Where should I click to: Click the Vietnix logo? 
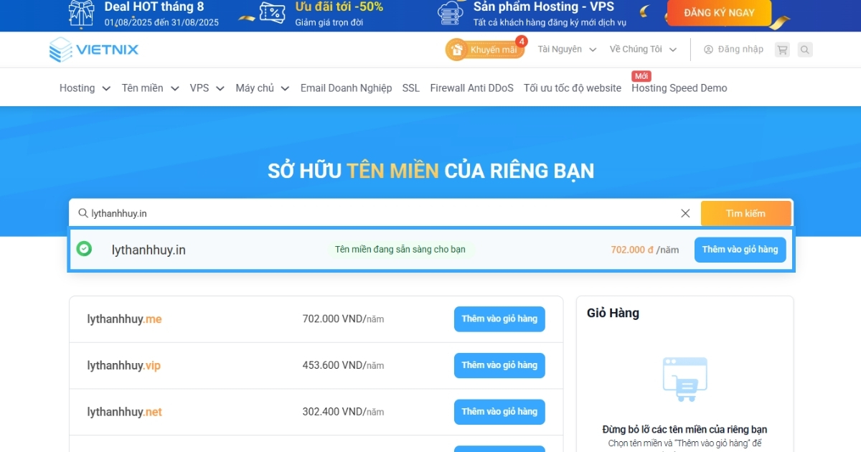coord(93,50)
